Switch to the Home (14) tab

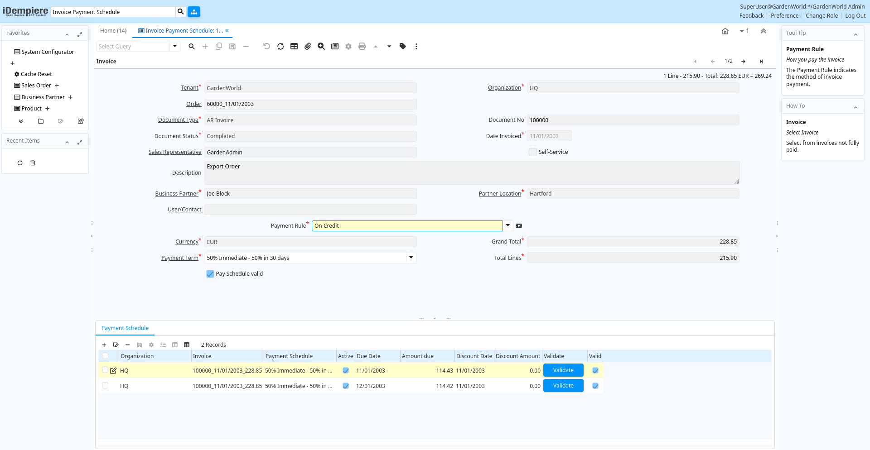(x=113, y=31)
